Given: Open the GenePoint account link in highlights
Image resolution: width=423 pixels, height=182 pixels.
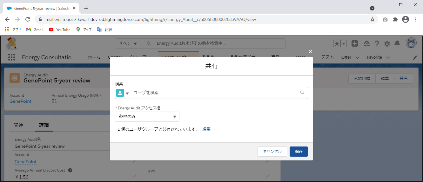Looking at the screenshot, I should pyautogui.click(x=20, y=101).
